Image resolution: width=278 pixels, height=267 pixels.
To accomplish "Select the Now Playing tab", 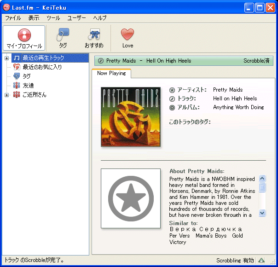I will click(111, 73).
